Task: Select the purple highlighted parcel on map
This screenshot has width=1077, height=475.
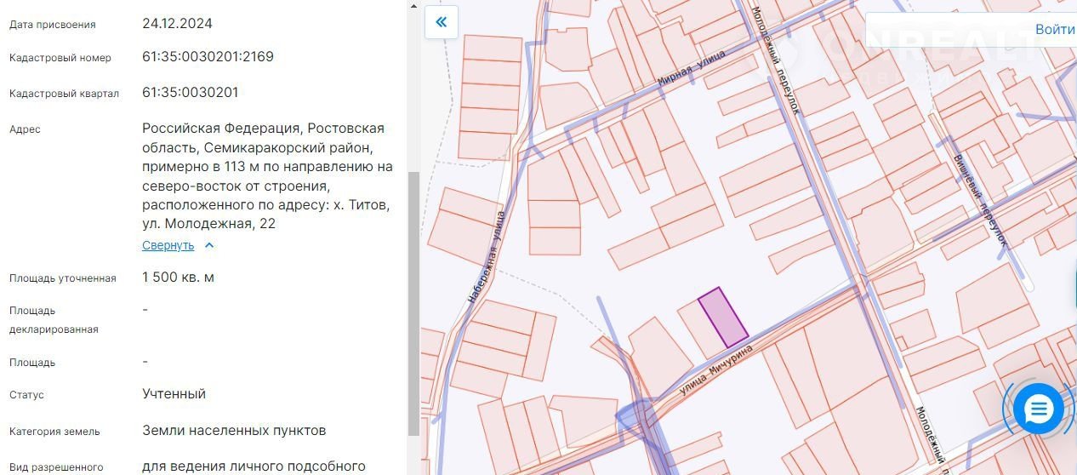Action: (x=723, y=318)
